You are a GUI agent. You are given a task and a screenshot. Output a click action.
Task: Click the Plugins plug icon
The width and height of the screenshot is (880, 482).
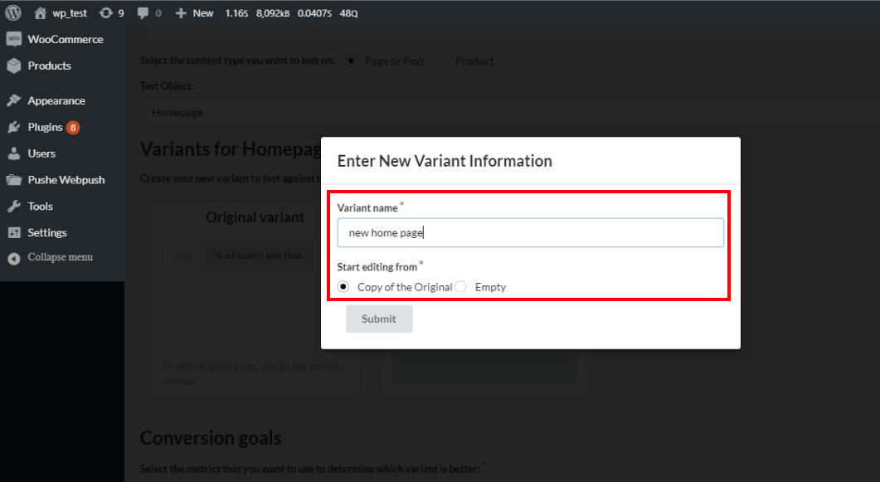tap(14, 128)
